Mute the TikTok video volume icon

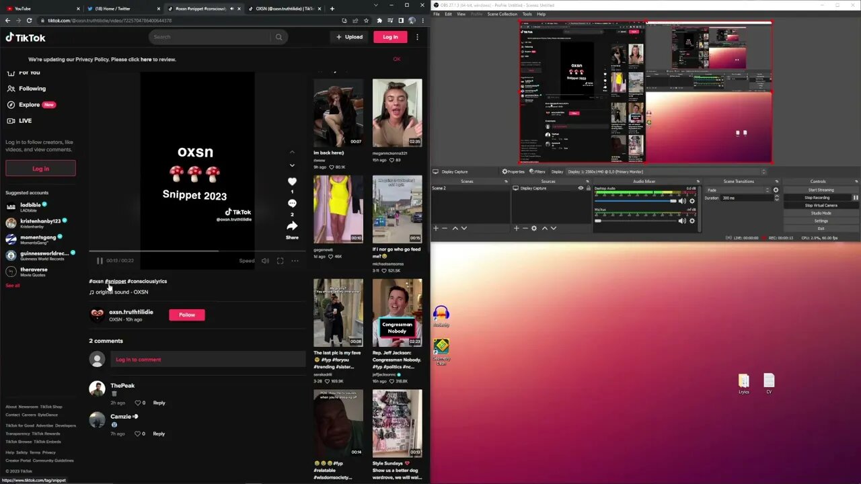265,261
